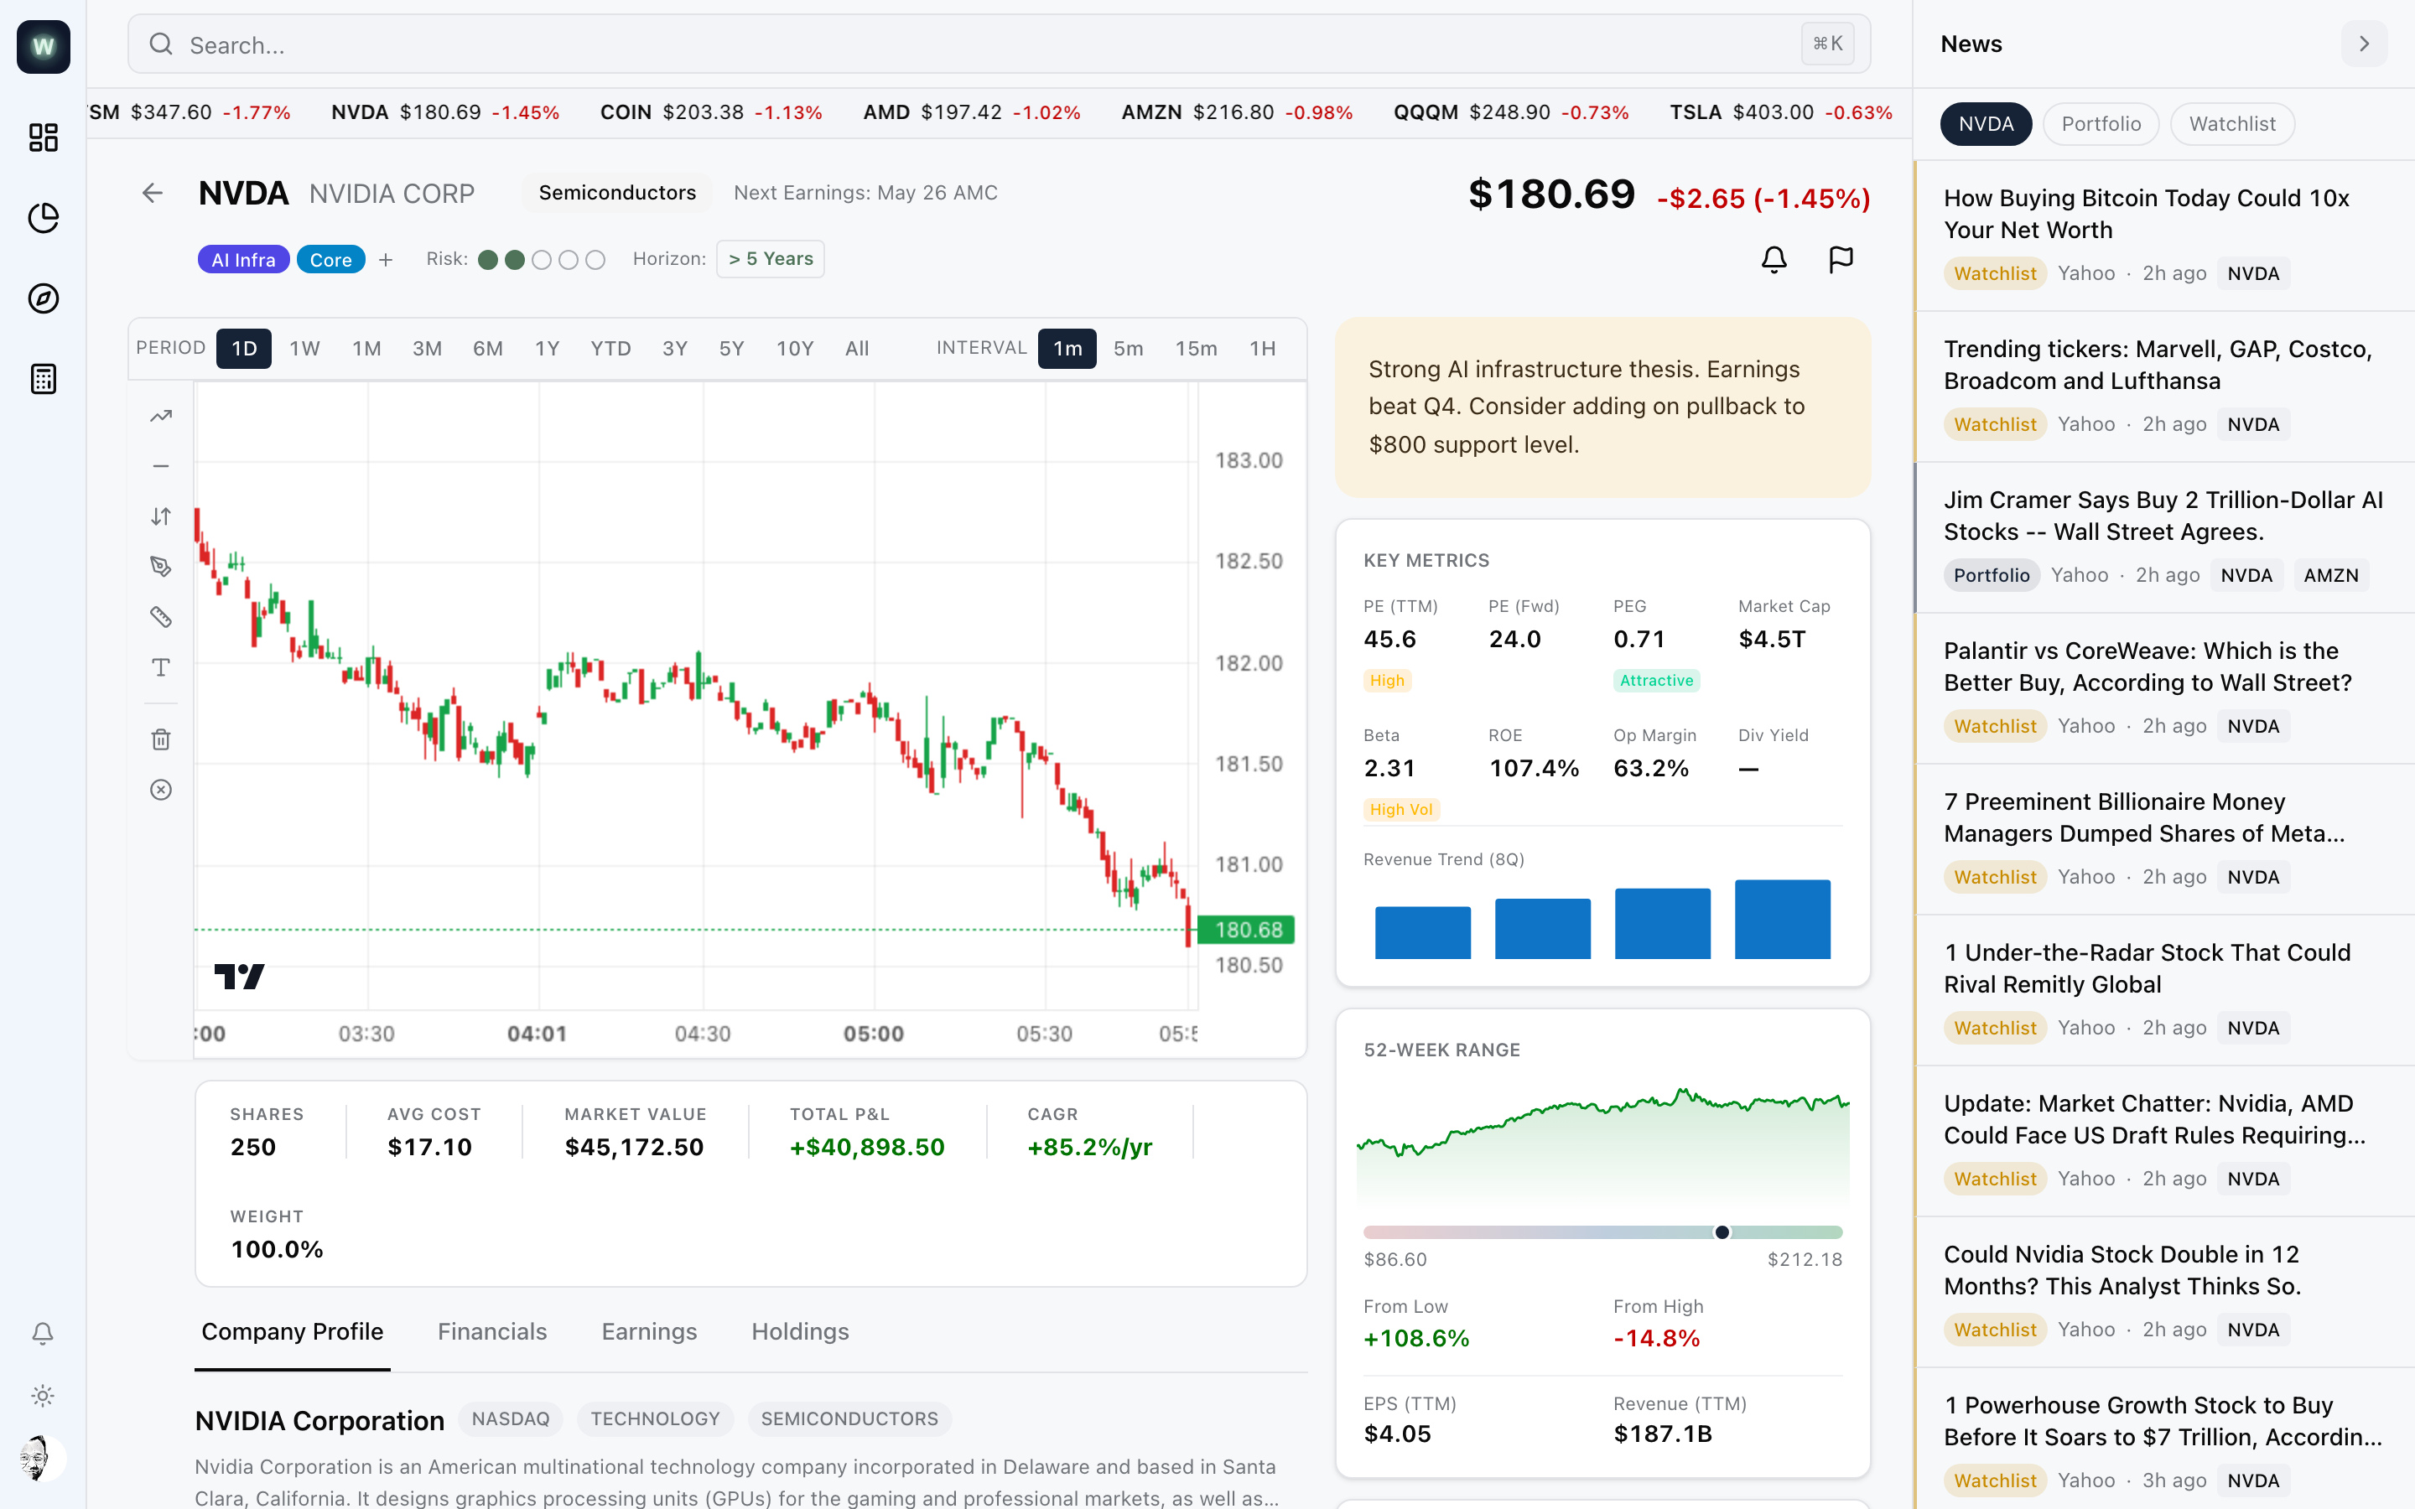Click the Semiconductors sector badge
Screen dimensions: 2415x1509
point(618,193)
